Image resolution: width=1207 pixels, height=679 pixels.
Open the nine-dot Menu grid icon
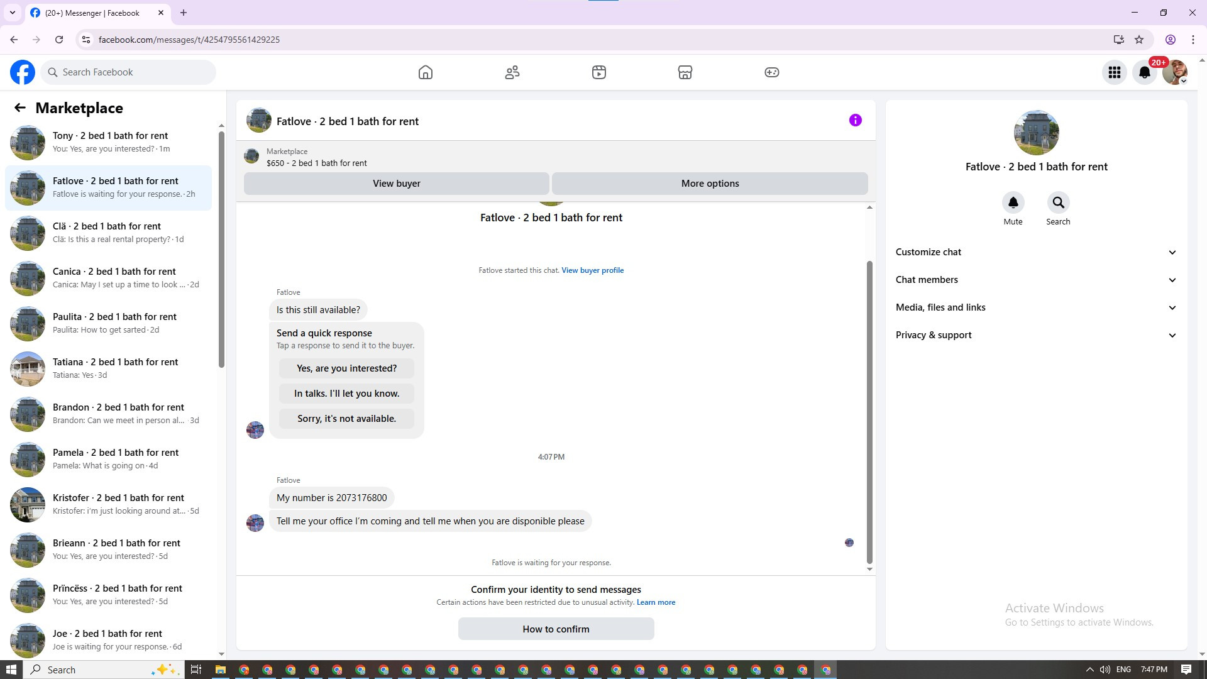[1115, 72]
